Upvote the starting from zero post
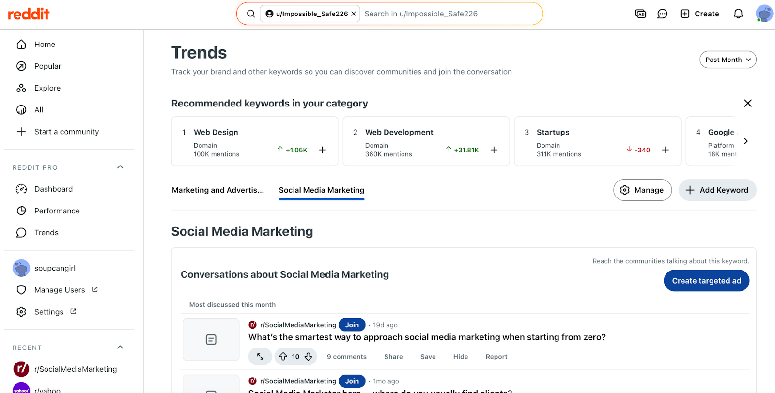This screenshot has height=393, width=775. 283,357
